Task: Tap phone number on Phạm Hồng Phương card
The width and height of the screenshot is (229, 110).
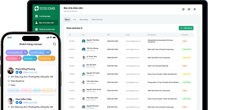Action: tap(30, 72)
